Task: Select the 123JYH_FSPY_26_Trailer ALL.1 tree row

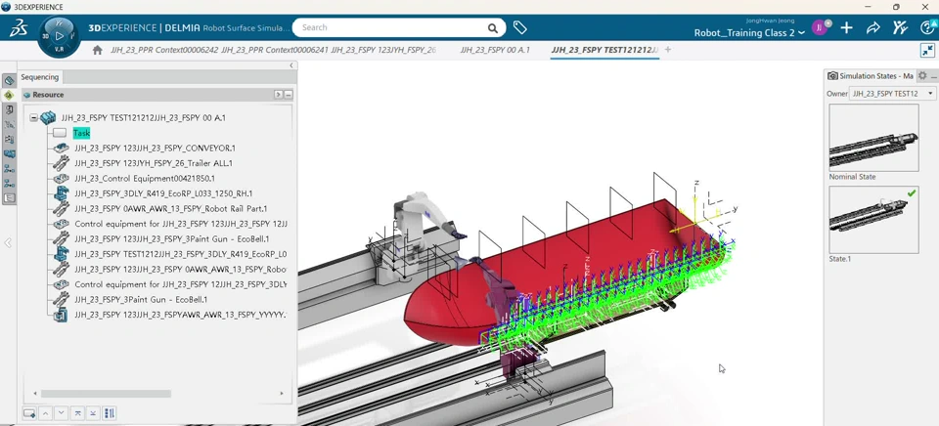Action: [154, 163]
